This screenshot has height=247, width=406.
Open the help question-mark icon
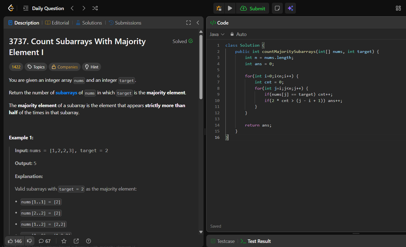[x=88, y=241]
